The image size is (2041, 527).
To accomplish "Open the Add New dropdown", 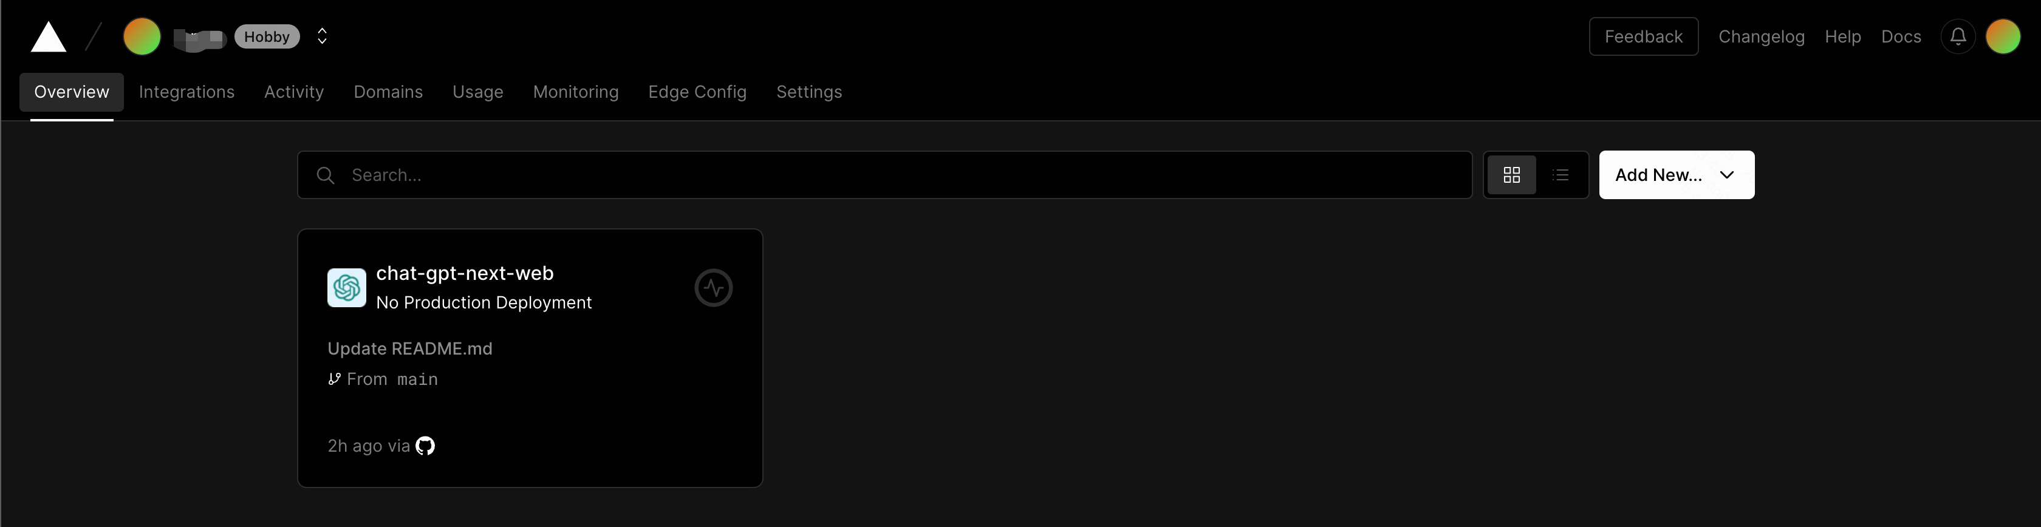I will [x=1677, y=175].
